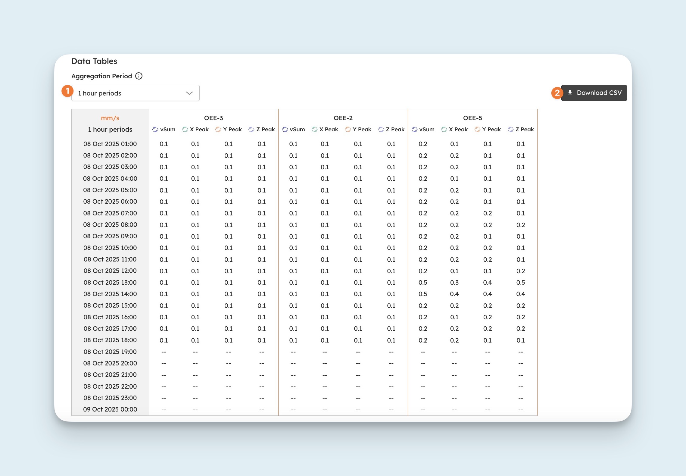
Task: Click the mm/s unit label
Action: point(110,118)
